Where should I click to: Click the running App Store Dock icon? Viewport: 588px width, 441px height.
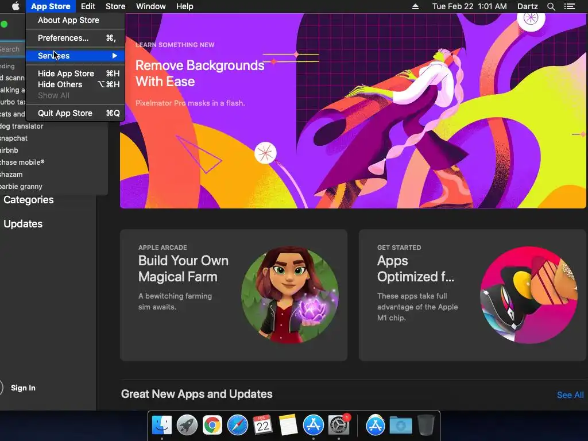click(x=313, y=425)
